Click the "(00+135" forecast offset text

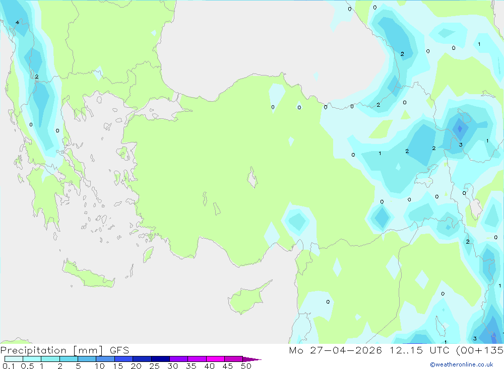480,350
